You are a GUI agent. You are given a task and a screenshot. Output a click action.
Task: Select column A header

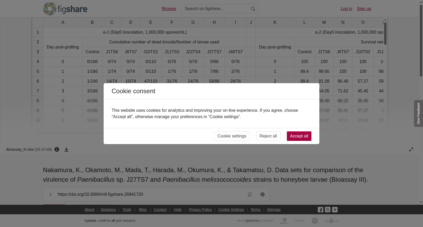click(x=63, y=23)
